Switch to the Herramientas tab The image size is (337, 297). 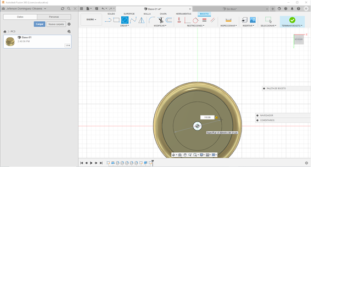(183, 14)
